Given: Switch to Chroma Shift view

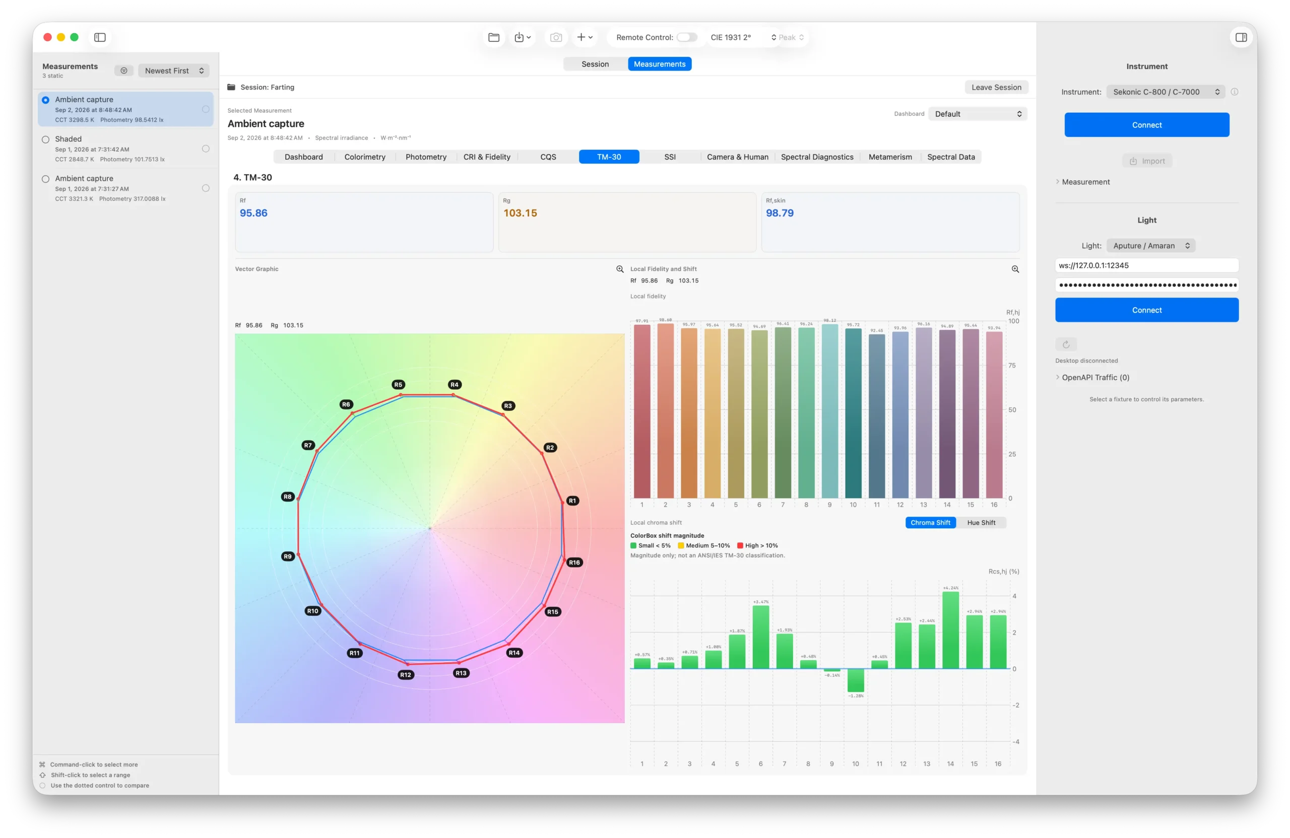Looking at the screenshot, I should coord(930,523).
